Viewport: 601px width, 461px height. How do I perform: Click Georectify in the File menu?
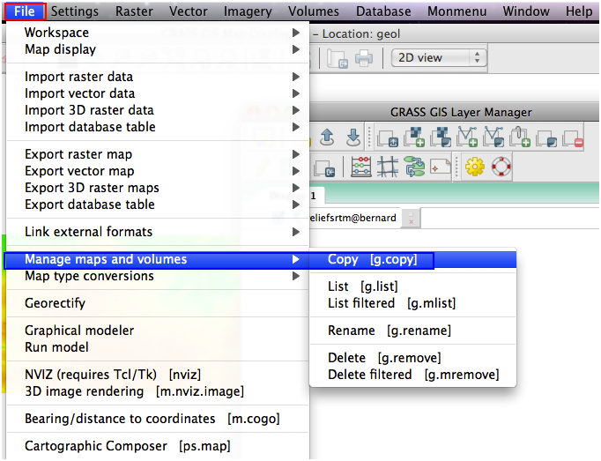pyautogui.click(x=55, y=303)
